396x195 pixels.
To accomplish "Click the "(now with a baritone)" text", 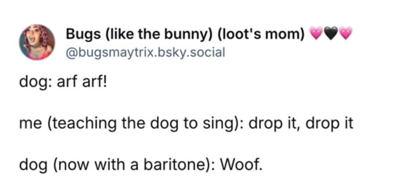I will (133, 165).
